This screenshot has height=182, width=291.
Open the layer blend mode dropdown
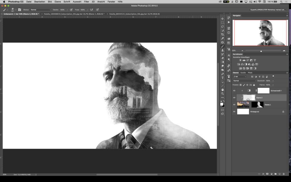(x=244, y=81)
